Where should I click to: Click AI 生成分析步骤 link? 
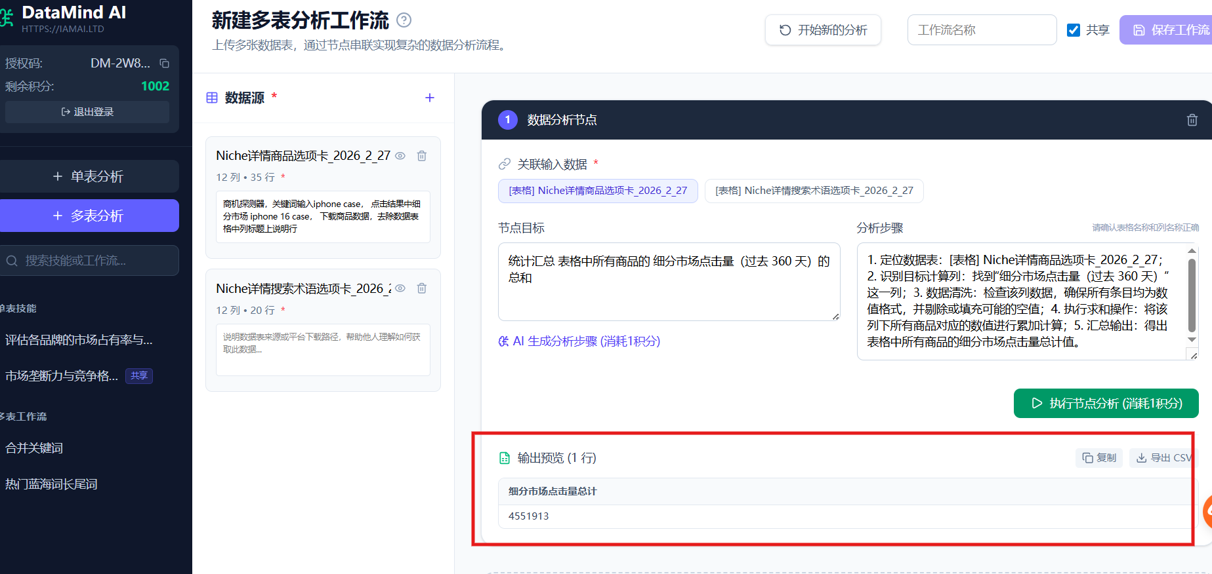579,341
